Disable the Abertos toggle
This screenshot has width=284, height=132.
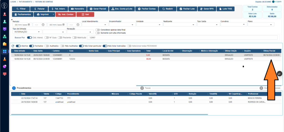[18, 46]
